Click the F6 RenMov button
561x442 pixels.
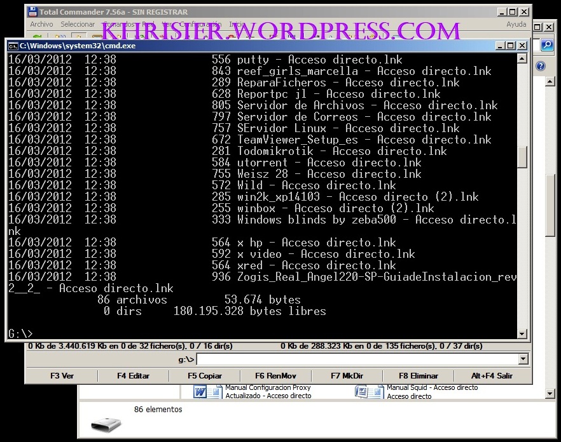[x=276, y=376]
